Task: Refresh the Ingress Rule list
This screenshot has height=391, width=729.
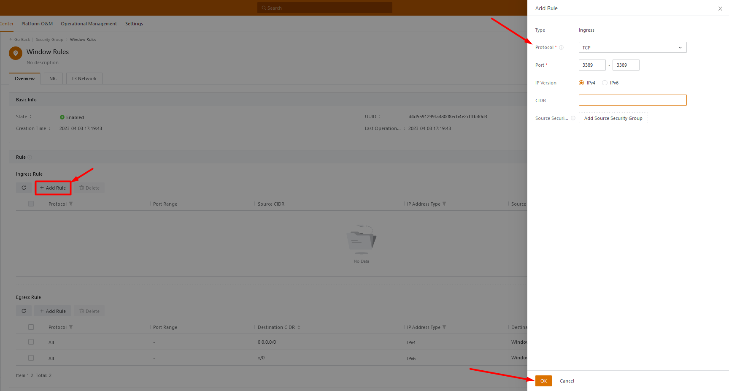Action: (x=24, y=188)
